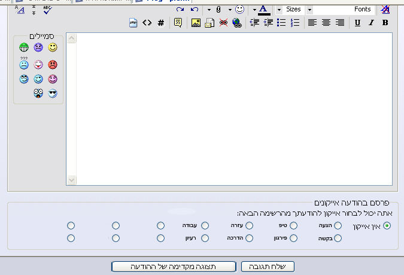The height and width of the screenshot is (275, 404).
Task: Undo the last edit
Action: click(195, 10)
